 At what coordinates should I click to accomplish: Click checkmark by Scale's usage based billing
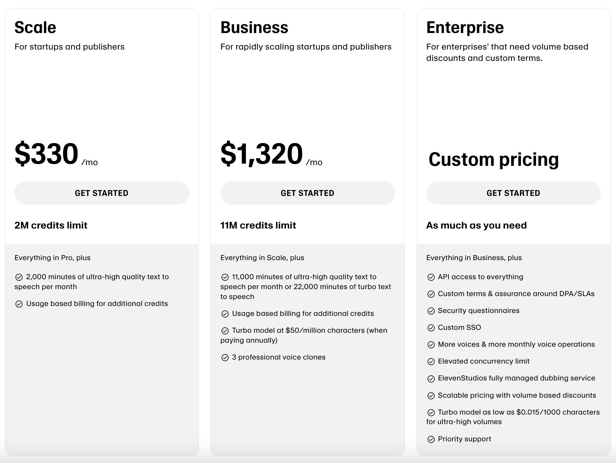coord(19,304)
